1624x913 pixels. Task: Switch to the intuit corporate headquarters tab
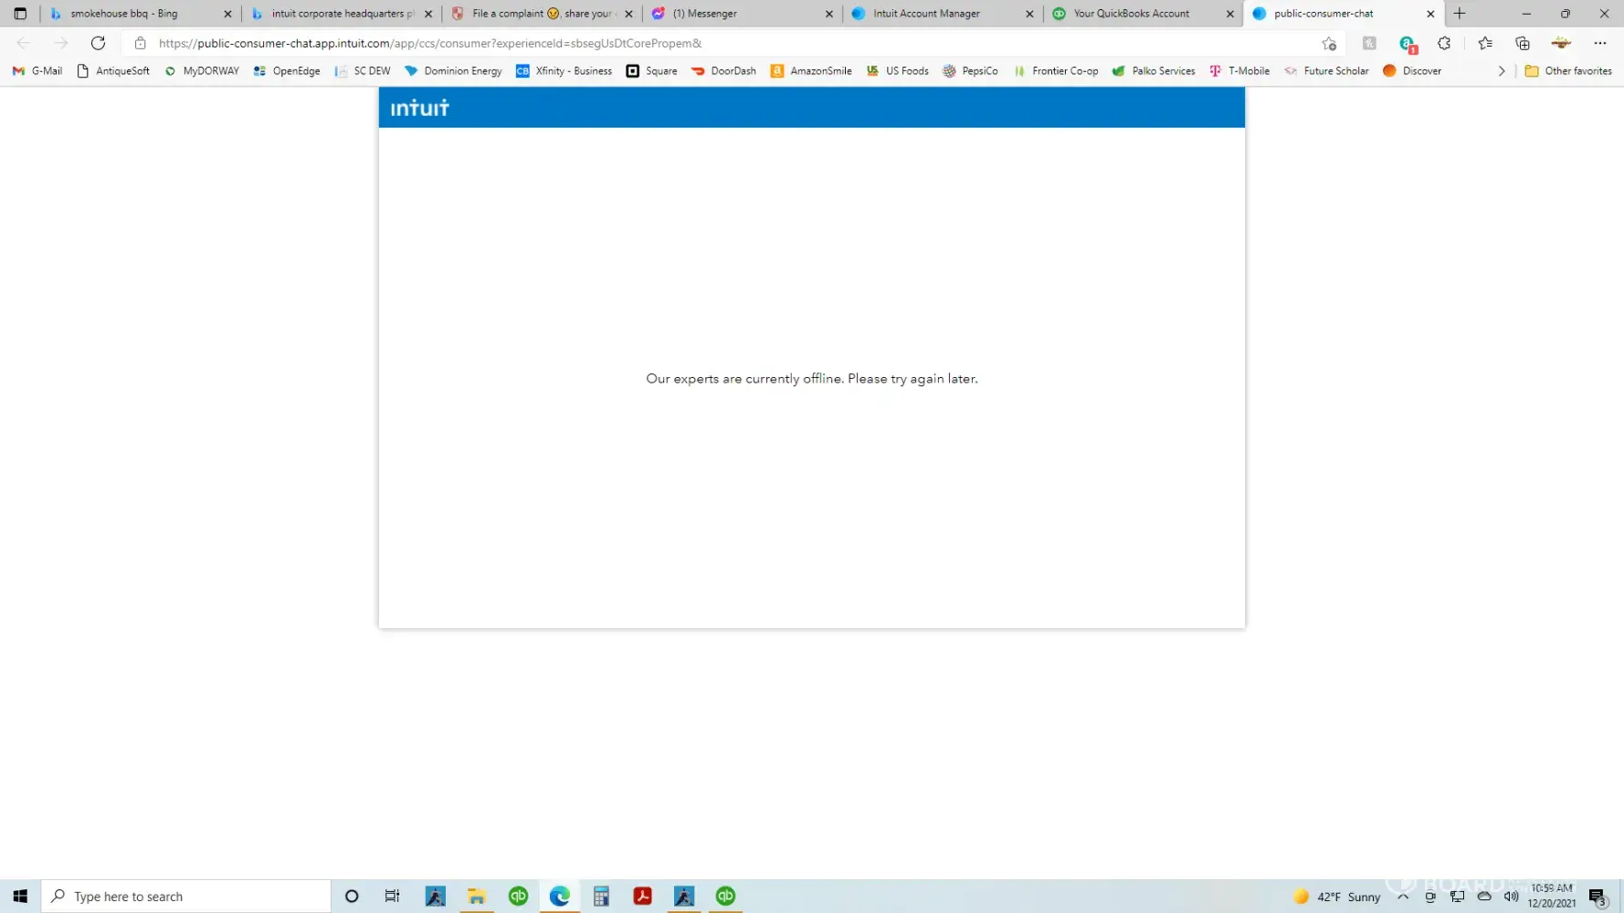pos(343,14)
